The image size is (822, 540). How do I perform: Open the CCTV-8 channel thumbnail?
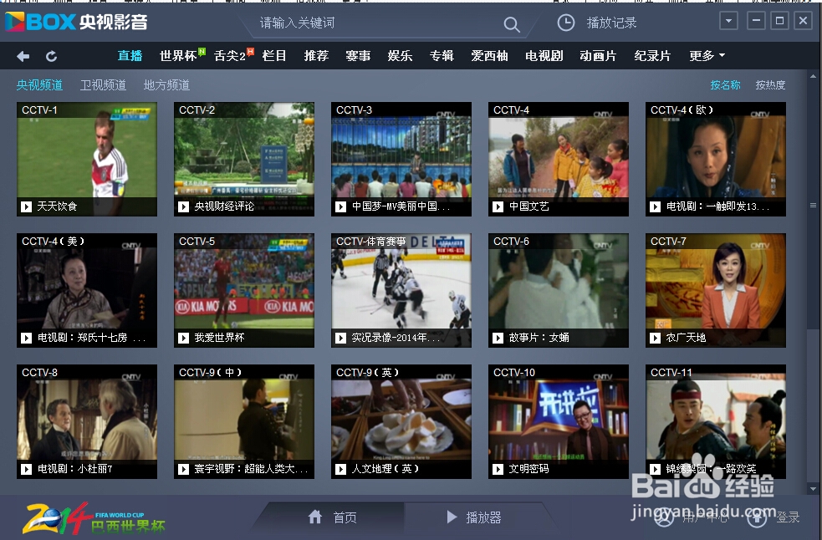[87, 421]
